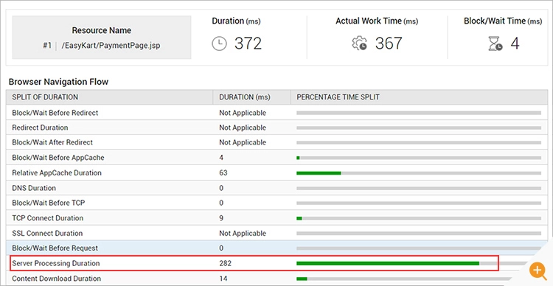This screenshot has width=553, height=286.
Task: Click the gear-clock Actual Work Time icon
Action: pyautogui.click(x=359, y=43)
